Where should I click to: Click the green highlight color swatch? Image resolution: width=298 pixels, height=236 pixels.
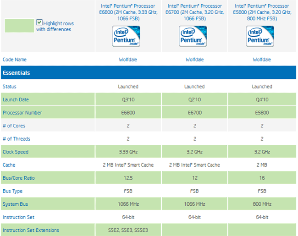click(x=19, y=26)
